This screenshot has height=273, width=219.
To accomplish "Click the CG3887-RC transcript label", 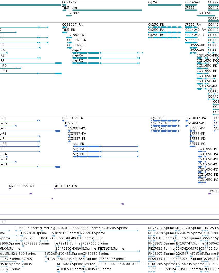I will (x=76, y=35).
